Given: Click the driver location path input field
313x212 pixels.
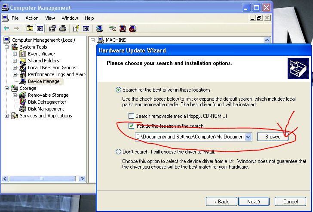Looking at the screenshot, I should click(x=190, y=137).
